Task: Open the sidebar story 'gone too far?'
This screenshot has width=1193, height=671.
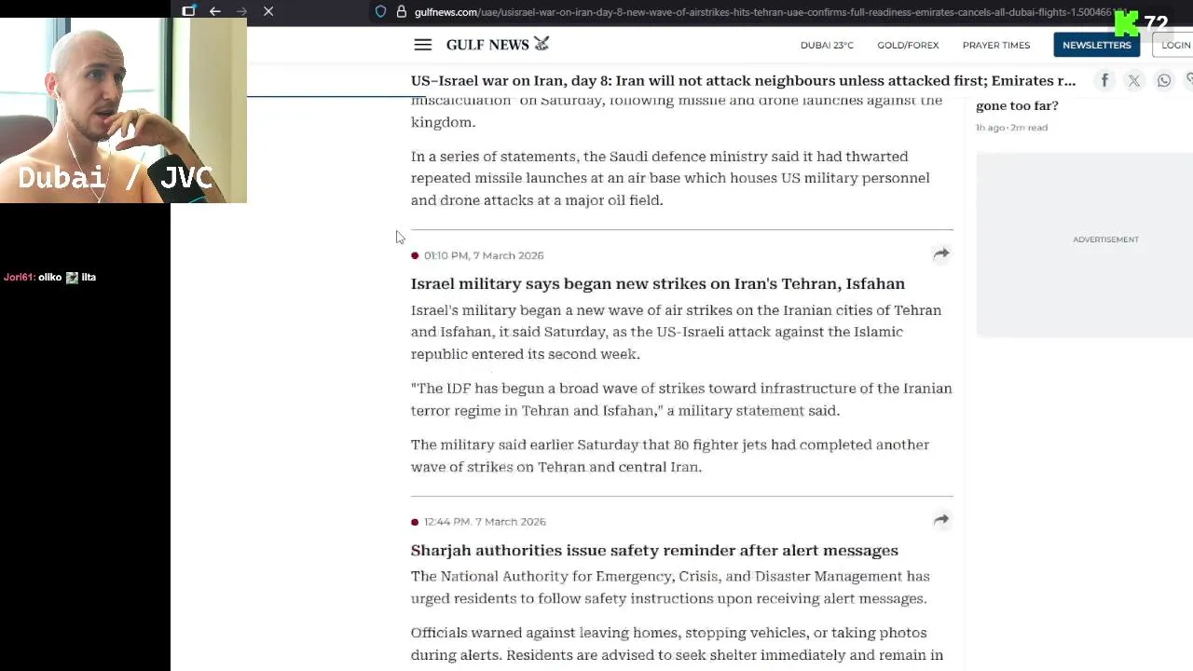Action: (x=1017, y=105)
